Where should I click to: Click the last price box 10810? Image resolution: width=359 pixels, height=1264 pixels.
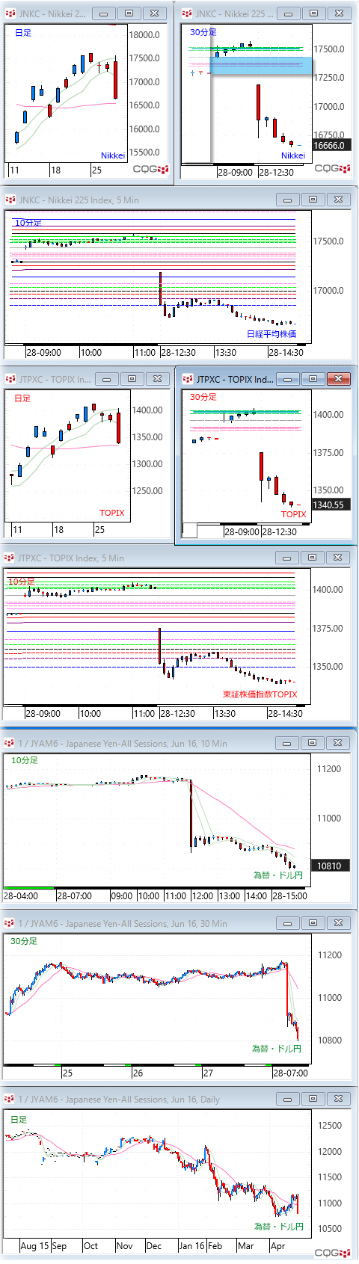(x=331, y=866)
